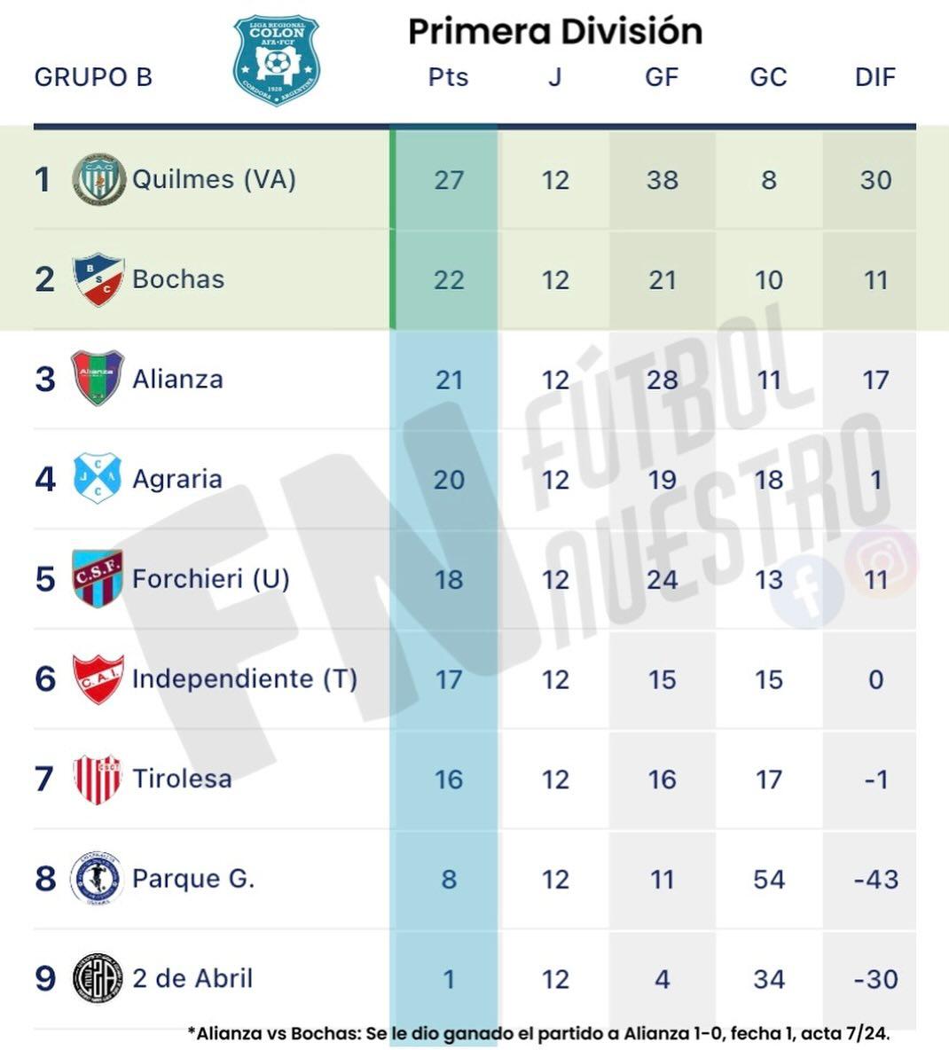Click the GRUPO B label
Viewport: 949px width, 1050px height.
pyautogui.click(x=93, y=77)
